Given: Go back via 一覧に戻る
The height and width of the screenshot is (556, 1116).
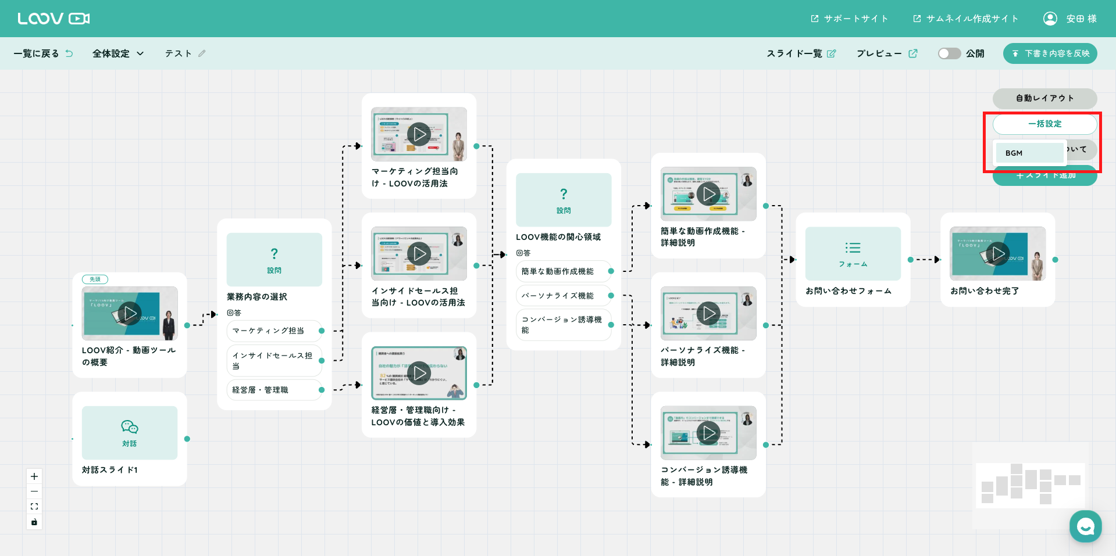Looking at the screenshot, I should point(44,53).
